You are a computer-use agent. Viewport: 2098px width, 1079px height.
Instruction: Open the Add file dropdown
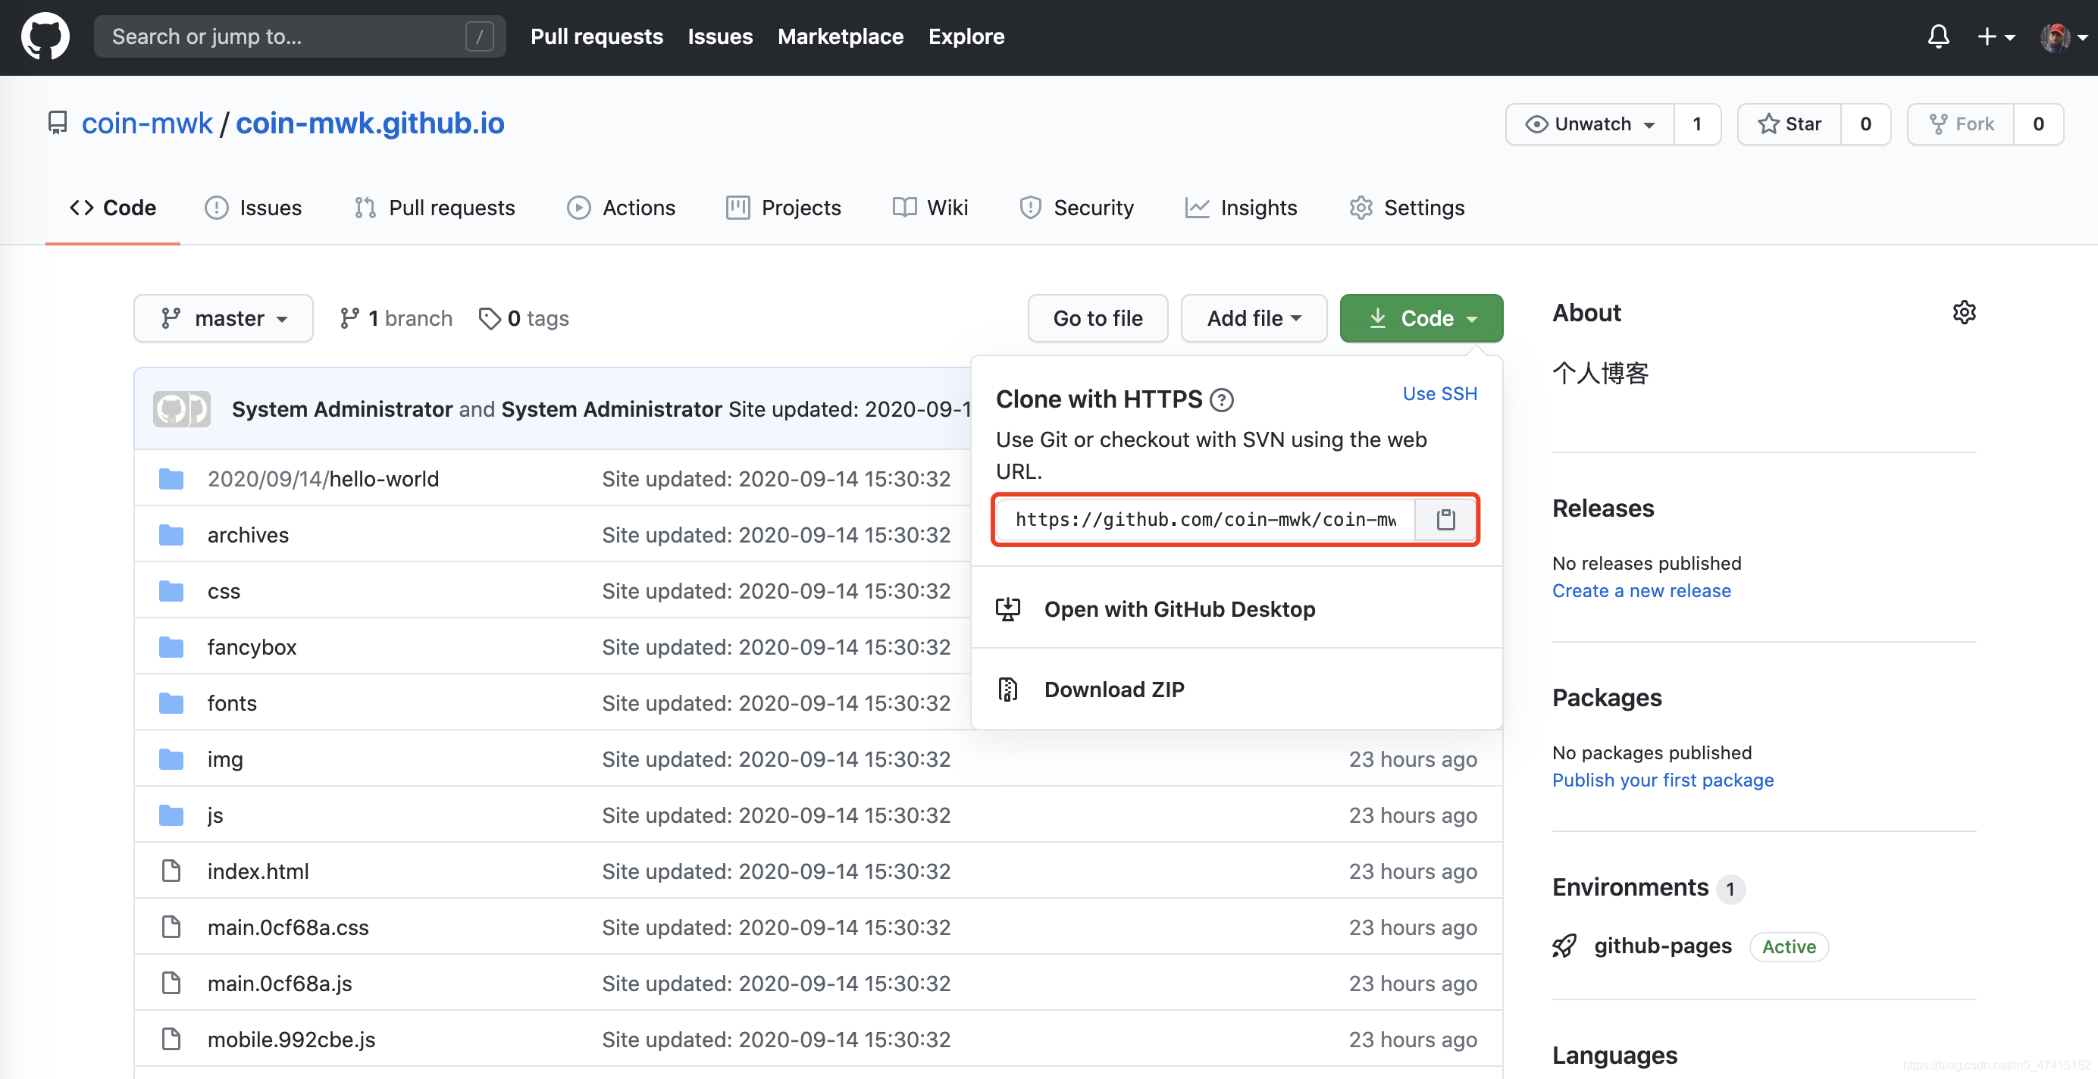tap(1254, 318)
